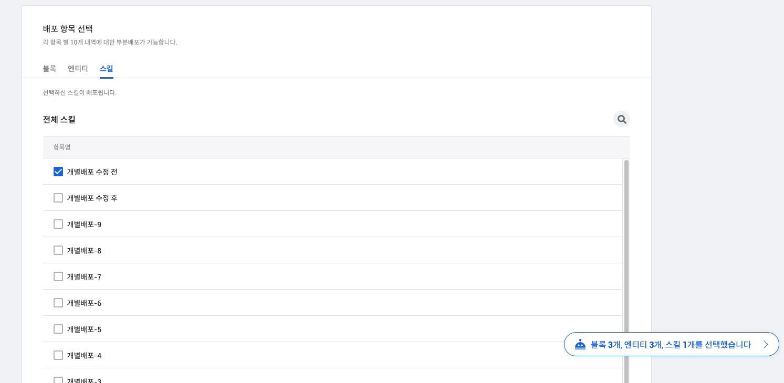Select the 개별배포-7 checkbox
Screen dimensions: 784x383
(x=58, y=276)
